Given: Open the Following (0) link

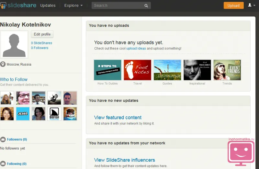Looking at the screenshot, I should point(17,164).
